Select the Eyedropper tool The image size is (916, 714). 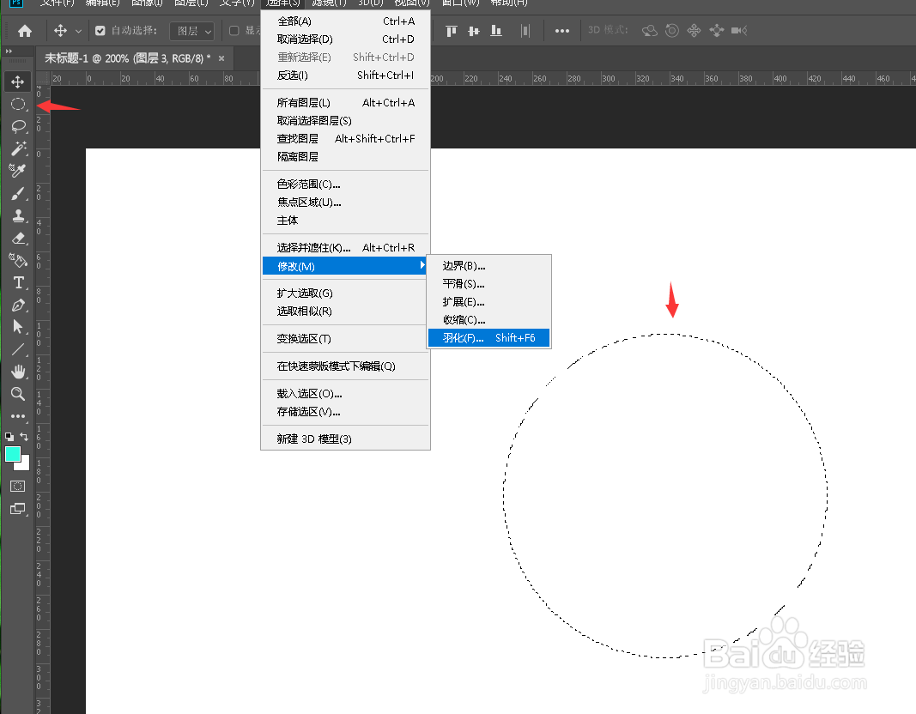[18, 171]
